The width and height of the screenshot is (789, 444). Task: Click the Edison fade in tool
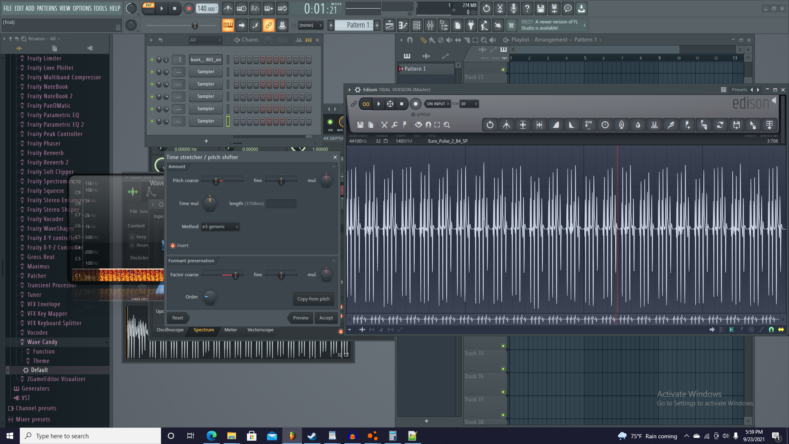556,125
